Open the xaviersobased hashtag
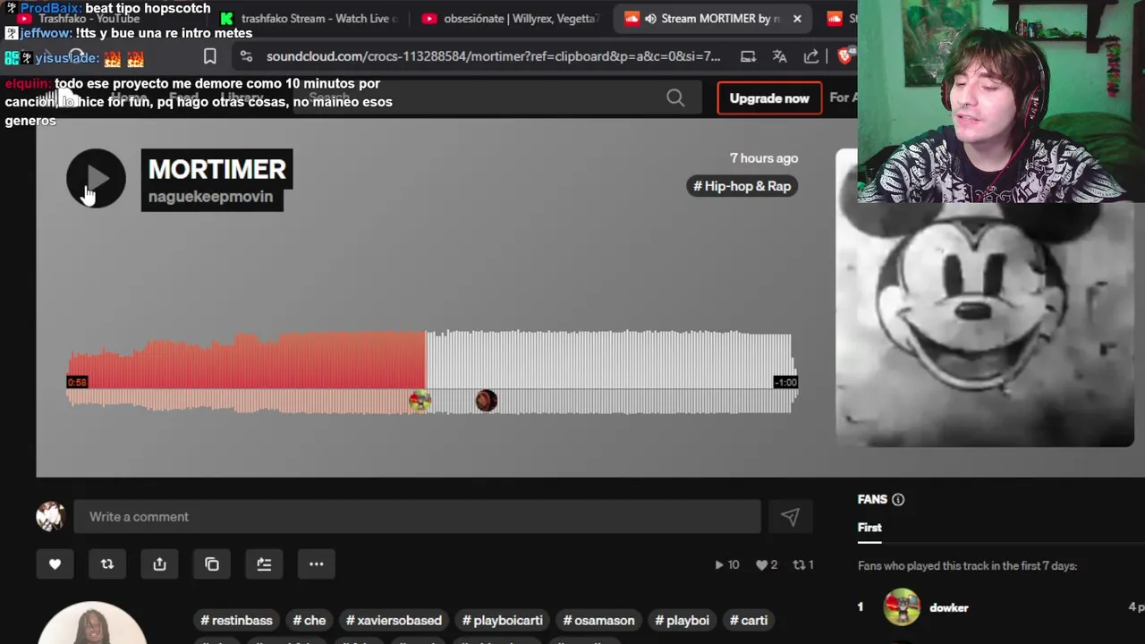Image resolution: width=1145 pixels, height=644 pixels. coord(394,620)
